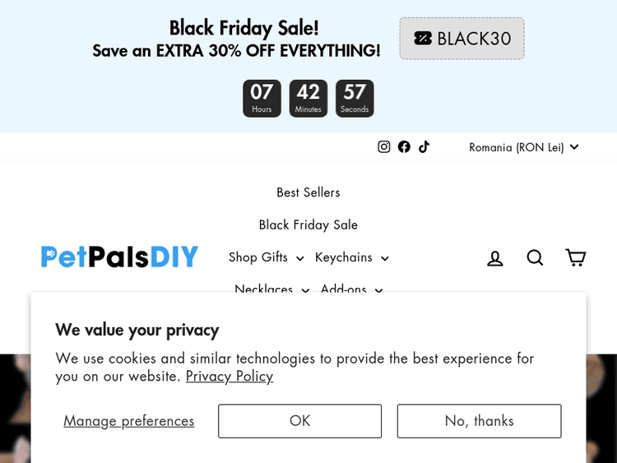Accept cookies with the OK button
The width and height of the screenshot is (617, 463).
pos(299,421)
